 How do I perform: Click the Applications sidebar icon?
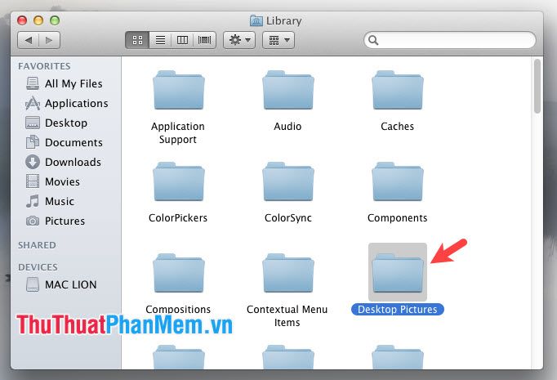[x=33, y=103]
